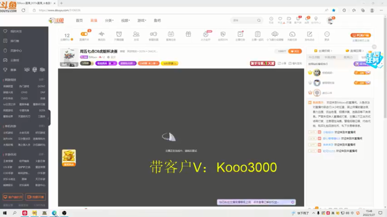
Task: Collapse the left sidebar with arrow handle
Action: click(x=49, y=118)
